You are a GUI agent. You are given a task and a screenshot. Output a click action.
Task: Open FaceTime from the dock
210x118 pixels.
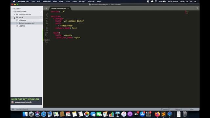[99, 114]
